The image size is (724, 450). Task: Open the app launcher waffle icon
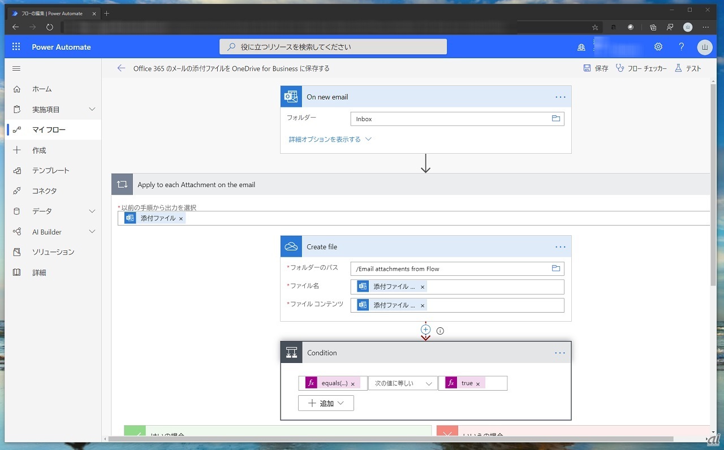pyautogui.click(x=16, y=47)
